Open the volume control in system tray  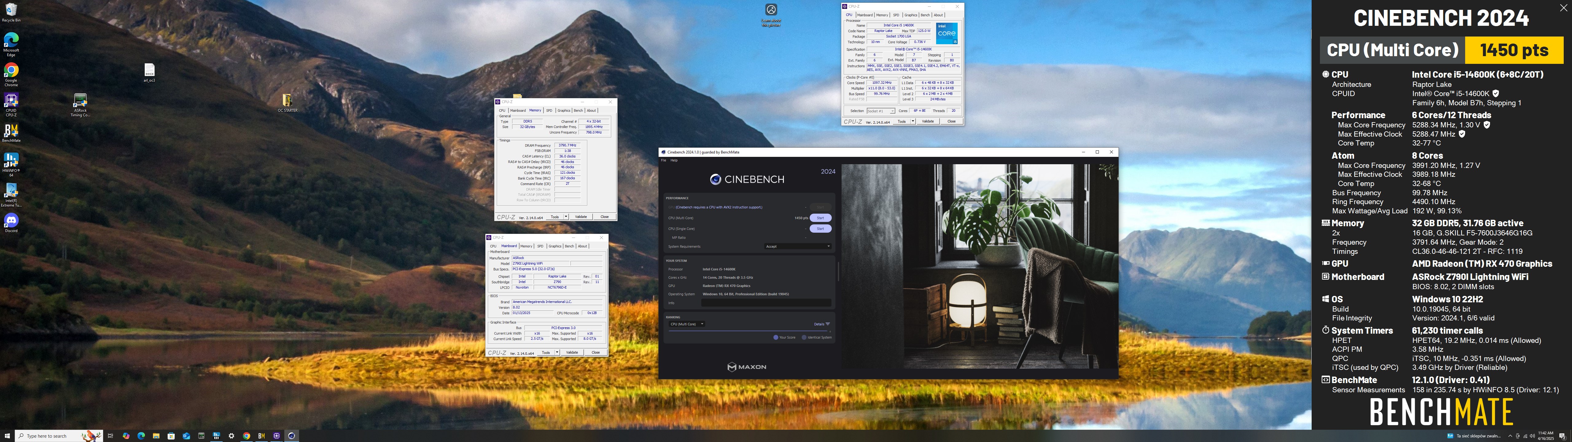[x=1532, y=436]
